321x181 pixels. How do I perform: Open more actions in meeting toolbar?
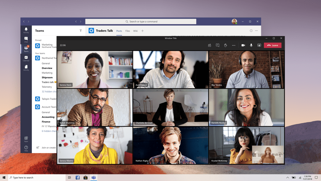click(x=234, y=45)
